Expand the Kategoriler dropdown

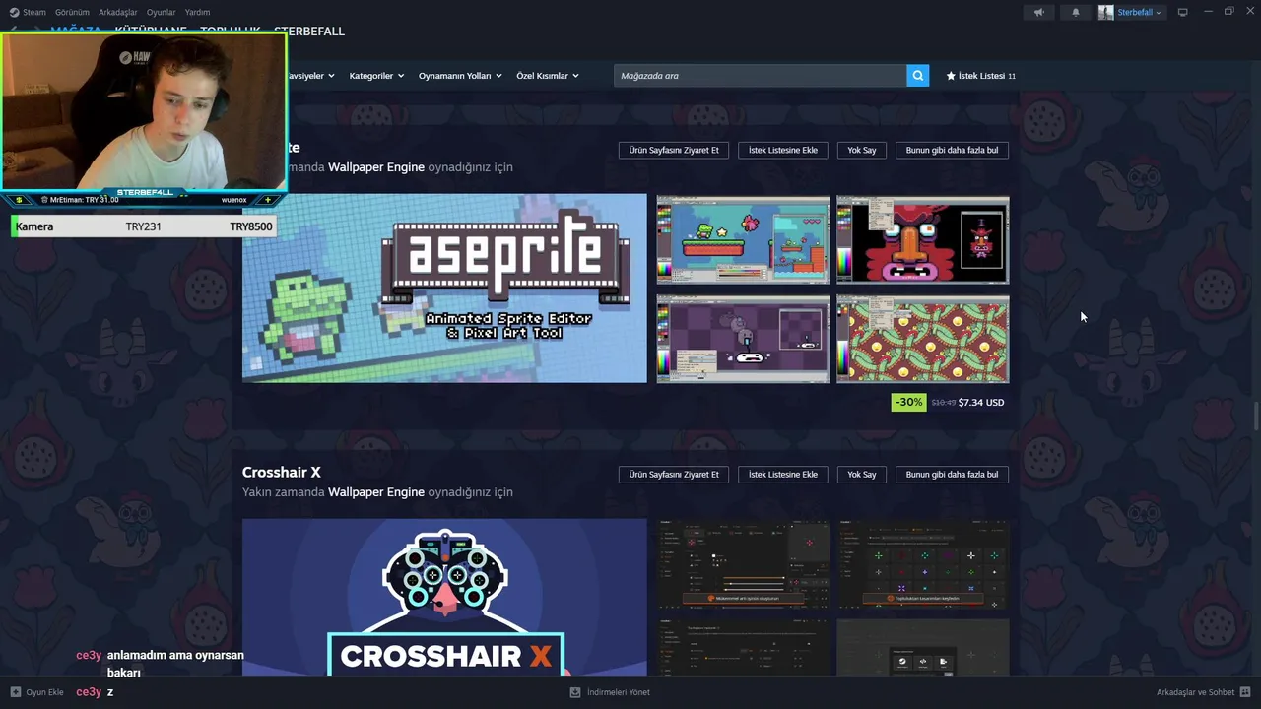pos(376,76)
